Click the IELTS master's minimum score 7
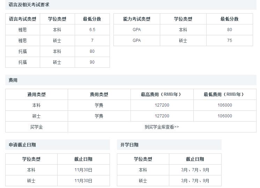The height and width of the screenshot is (188, 260). click(x=92, y=41)
